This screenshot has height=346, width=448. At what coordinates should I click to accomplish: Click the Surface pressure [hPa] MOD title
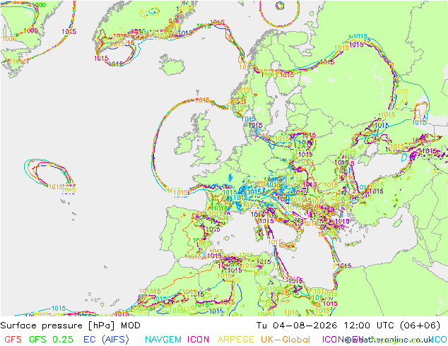[70, 326]
